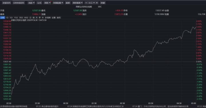Click the IXIC ticker symbol

click(100, 7)
